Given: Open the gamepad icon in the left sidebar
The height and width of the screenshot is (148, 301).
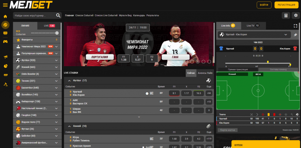Looking at the screenshot, I should [x=5, y=41].
